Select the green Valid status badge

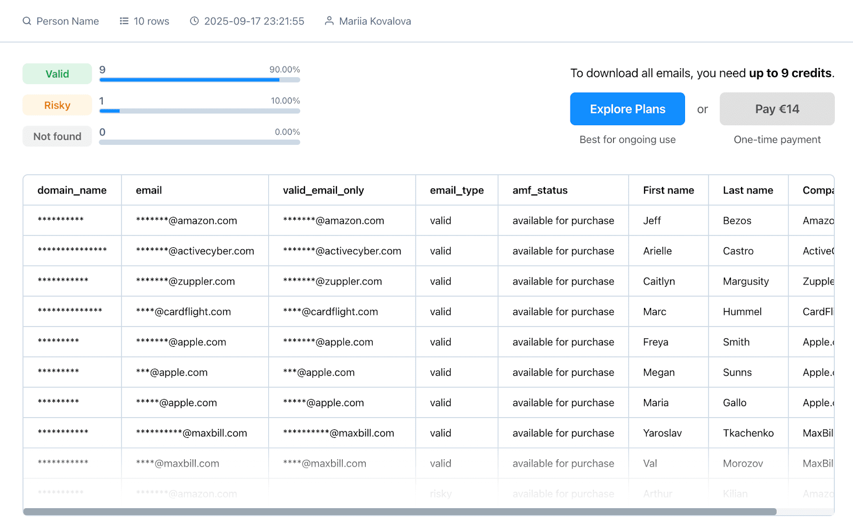pyautogui.click(x=57, y=74)
